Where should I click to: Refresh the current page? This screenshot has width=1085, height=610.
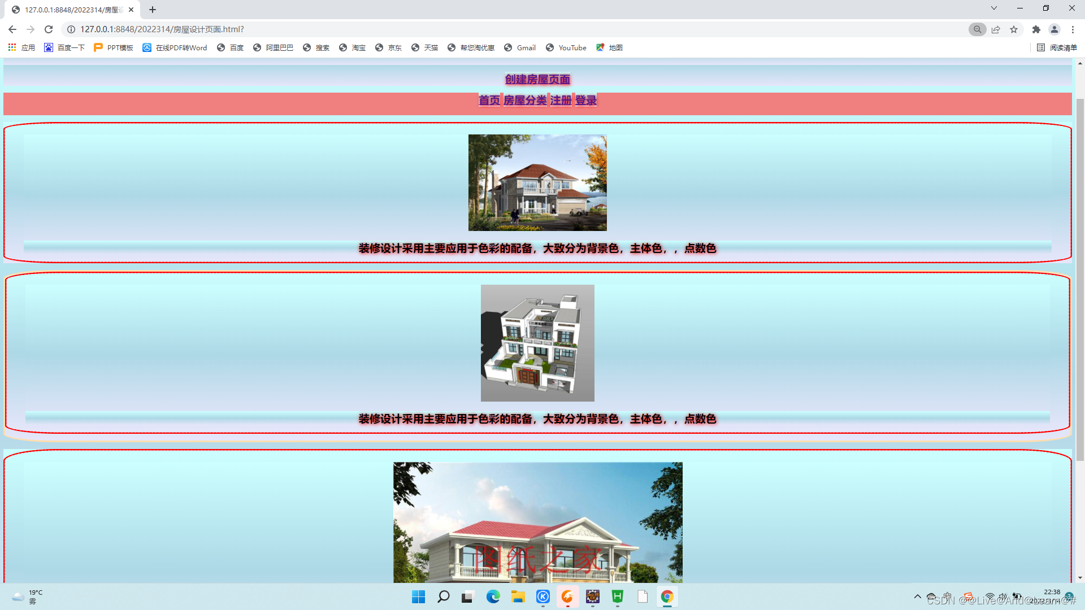tap(48, 29)
